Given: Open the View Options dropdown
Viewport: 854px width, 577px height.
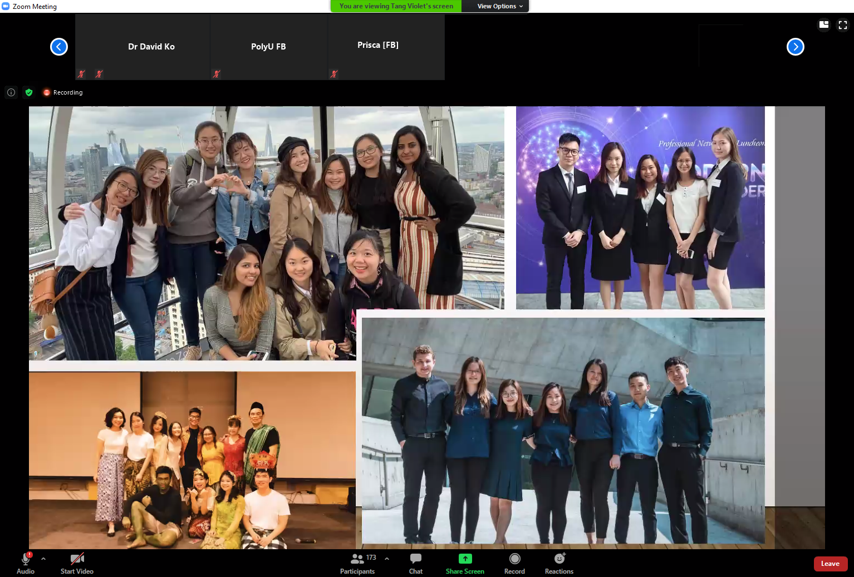Looking at the screenshot, I should 499,6.
